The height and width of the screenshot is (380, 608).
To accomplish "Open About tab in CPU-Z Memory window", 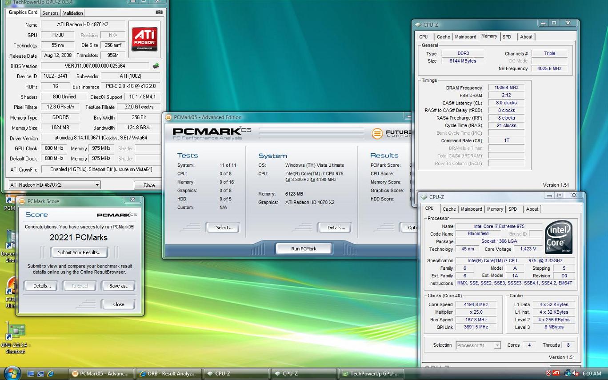I will (x=526, y=37).
